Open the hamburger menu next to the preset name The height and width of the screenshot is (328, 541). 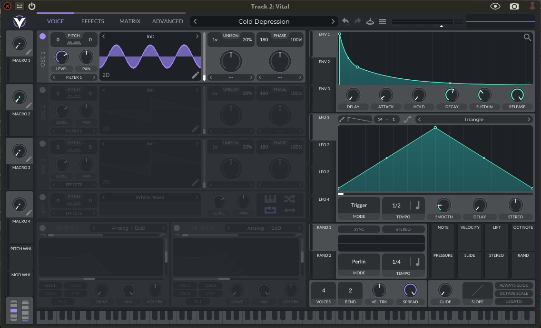click(x=382, y=22)
